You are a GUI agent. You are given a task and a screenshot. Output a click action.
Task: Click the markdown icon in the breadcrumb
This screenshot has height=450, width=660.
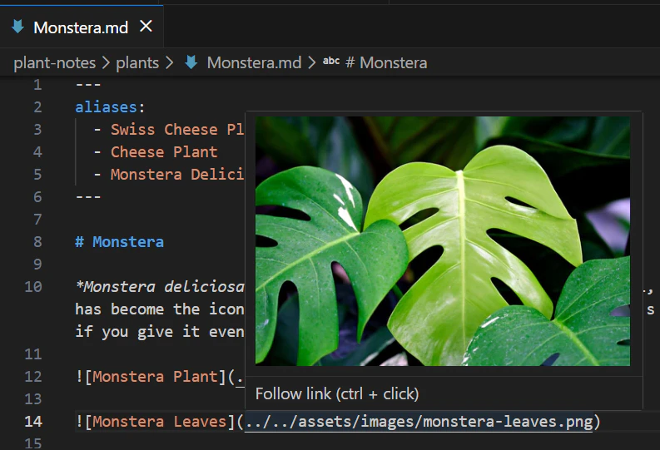coord(191,62)
